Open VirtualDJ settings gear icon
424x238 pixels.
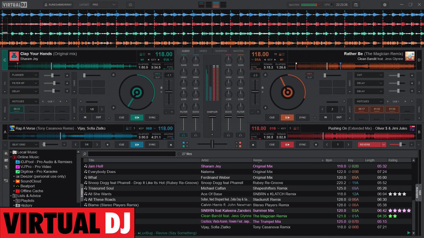click(385, 5)
